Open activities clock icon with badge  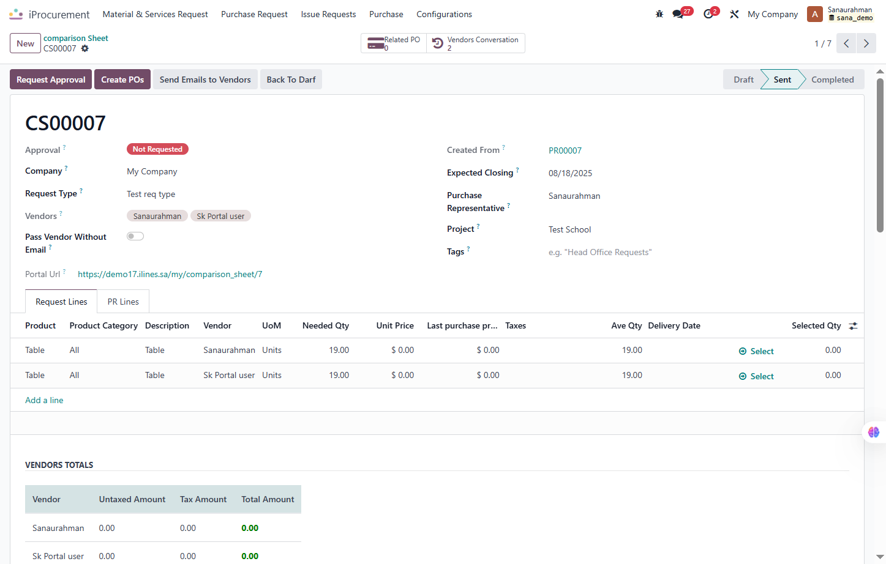(708, 14)
